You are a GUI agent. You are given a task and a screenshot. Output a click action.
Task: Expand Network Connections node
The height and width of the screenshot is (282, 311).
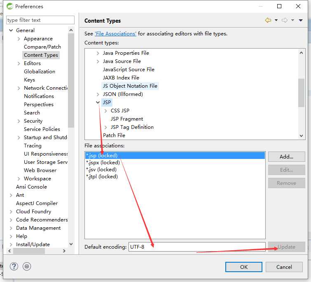click(x=19, y=88)
